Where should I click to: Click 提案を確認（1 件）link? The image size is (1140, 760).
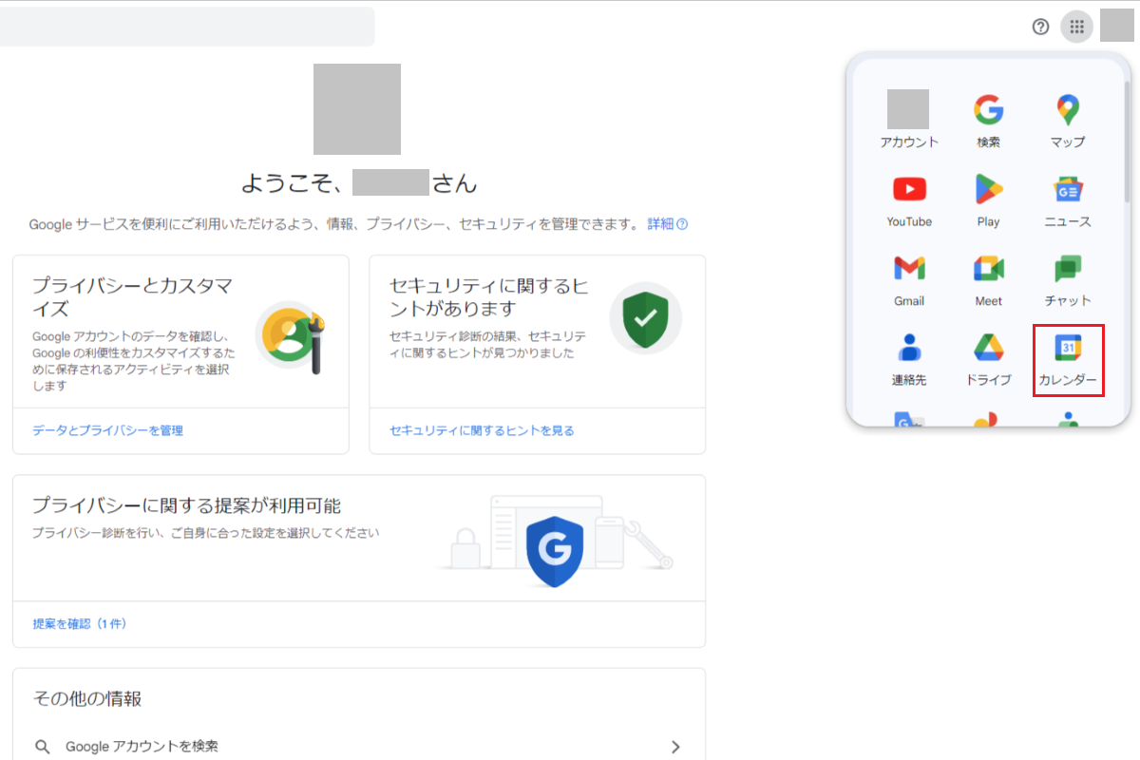tap(80, 624)
